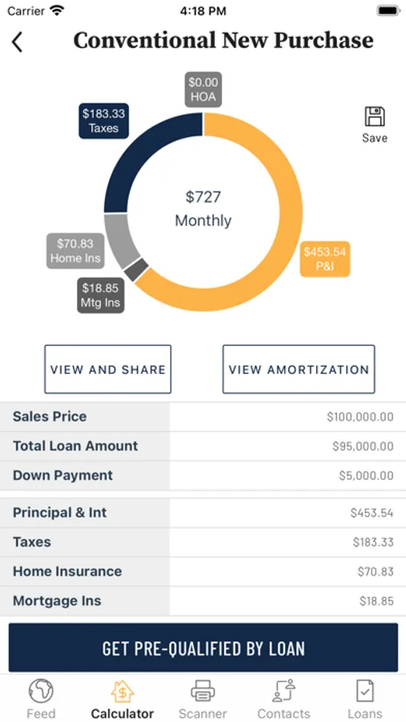
Task: Open the Contacts icon
Action: [283, 692]
